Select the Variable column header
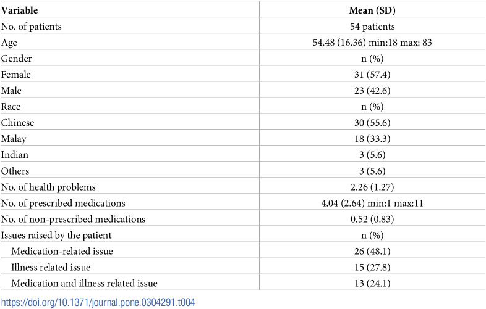Image resolution: width=486 pixels, height=309 pixels. (20, 10)
